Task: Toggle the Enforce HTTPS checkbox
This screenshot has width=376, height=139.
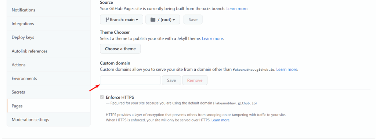Action: (x=102, y=97)
